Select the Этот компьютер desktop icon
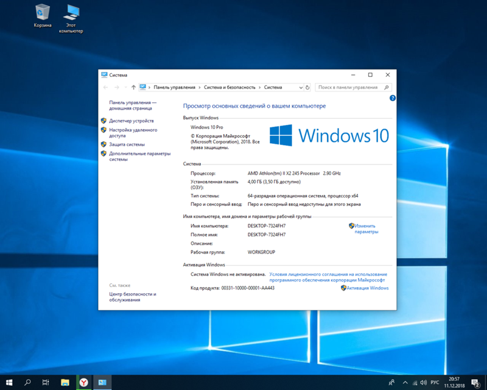The image size is (487, 390). [71, 19]
